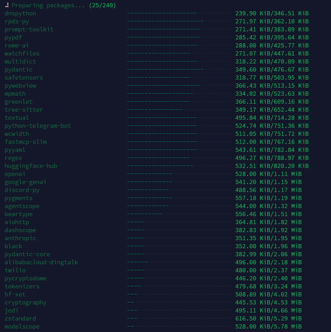Click the dashscope package name
Image resolution: width=331 pixels, height=332 pixels.
20,230
